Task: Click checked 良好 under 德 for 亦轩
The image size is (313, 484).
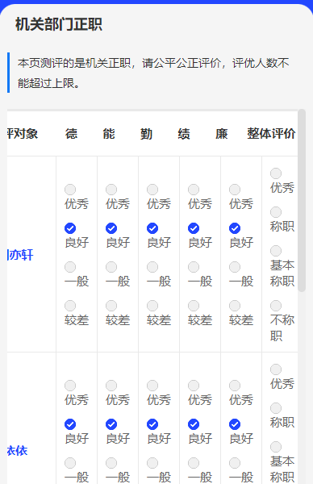Action: (70, 228)
